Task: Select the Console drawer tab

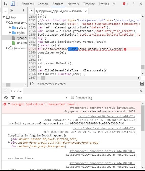Action: point(16,91)
